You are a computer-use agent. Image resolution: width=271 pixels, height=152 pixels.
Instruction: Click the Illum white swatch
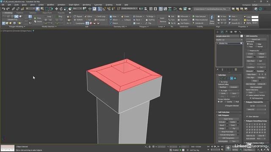[255, 20]
